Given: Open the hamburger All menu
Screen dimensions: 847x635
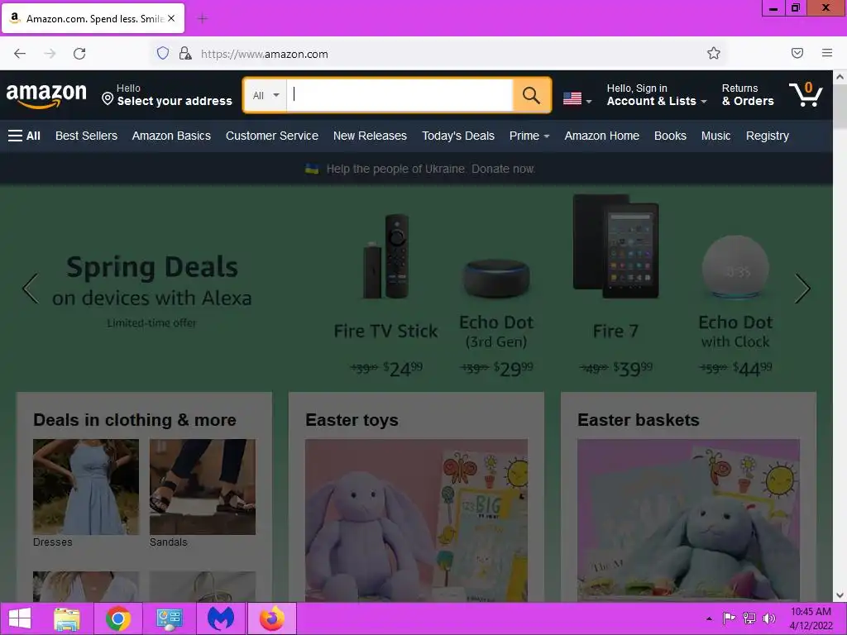Looking at the screenshot, I should coord(24,136).
